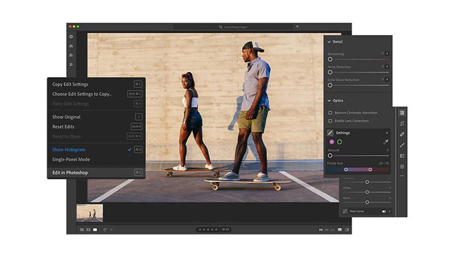Open the filter funnel icon beside search

(297, 27)
